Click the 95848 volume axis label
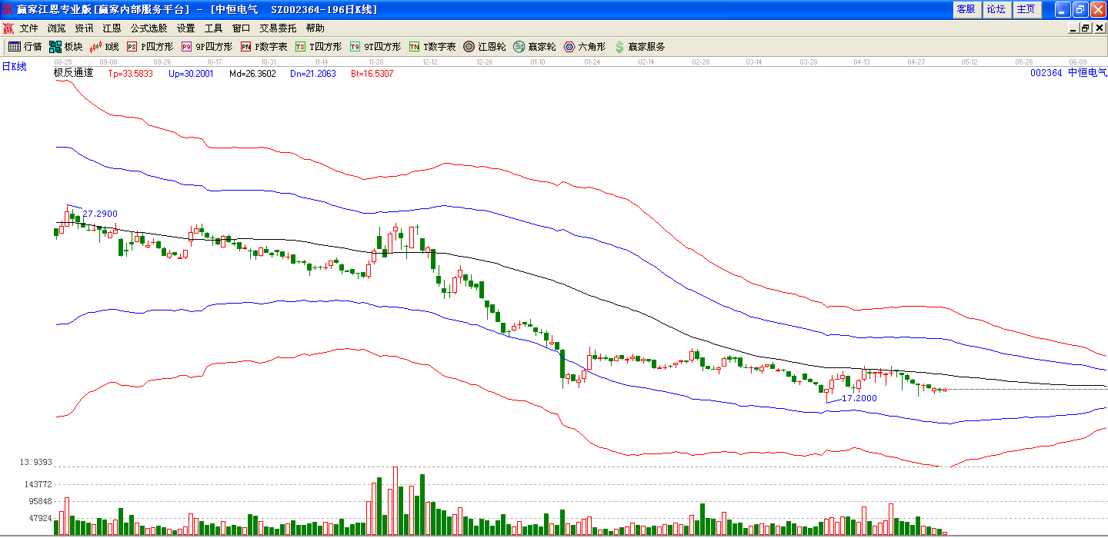This screenshot has height=538, width=1108. 40,501
